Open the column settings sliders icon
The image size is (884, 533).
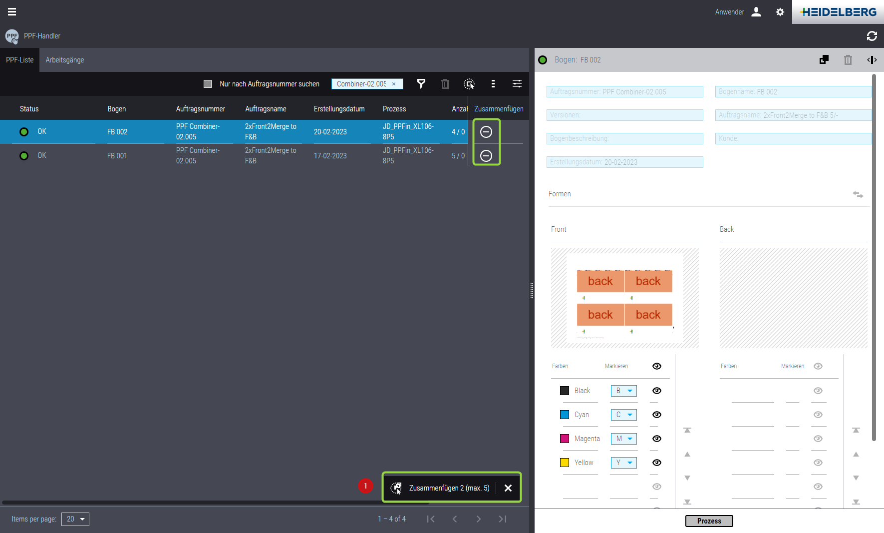click(517, 84)
